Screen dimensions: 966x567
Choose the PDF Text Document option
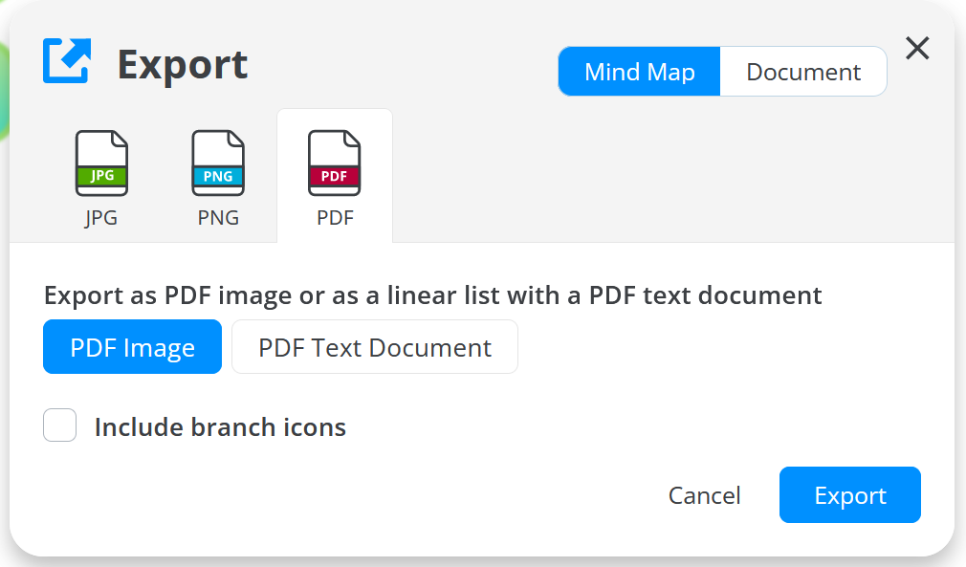(x=375, y=346)
